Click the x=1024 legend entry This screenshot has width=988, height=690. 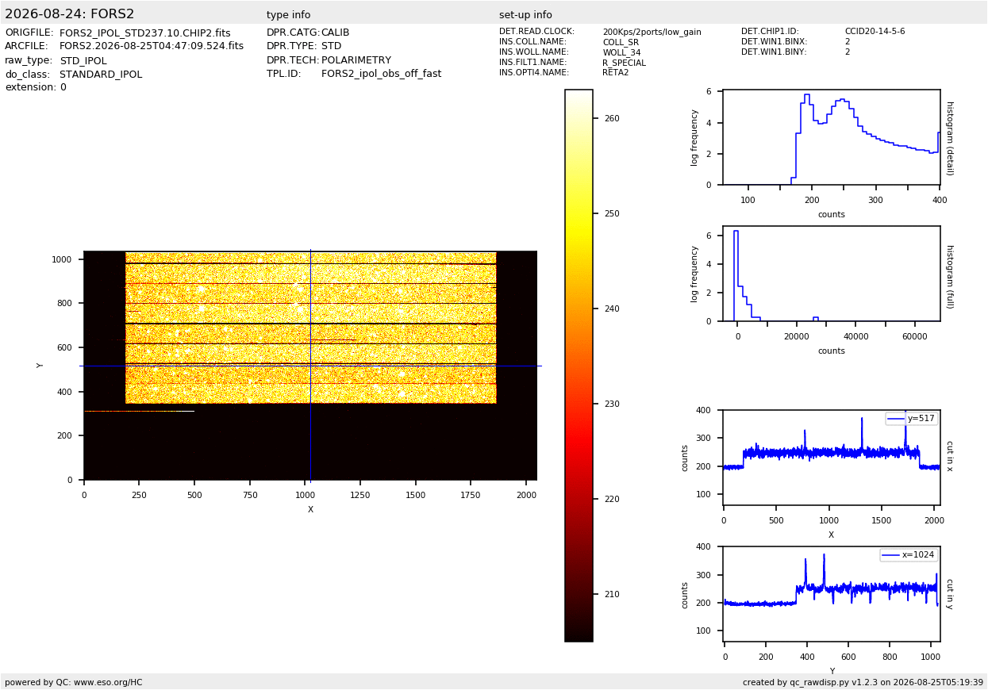point(908,555)
